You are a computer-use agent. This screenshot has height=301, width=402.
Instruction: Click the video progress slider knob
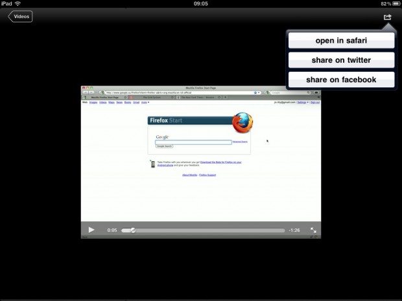pyautogui.click(x=133, y=230)
